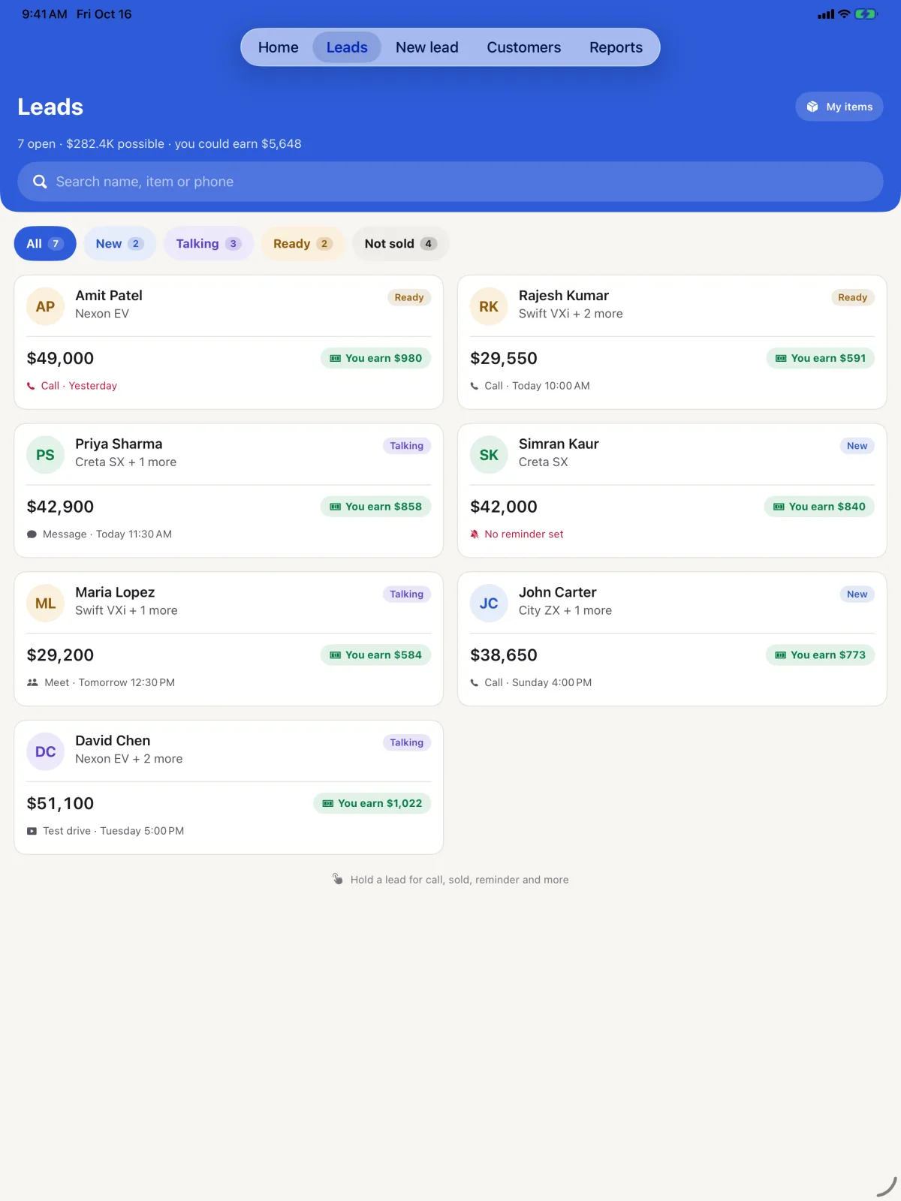Click the red phone icon for Amit Patel
The width and height of the screenshot is (901, 1201).
(31, 386)
